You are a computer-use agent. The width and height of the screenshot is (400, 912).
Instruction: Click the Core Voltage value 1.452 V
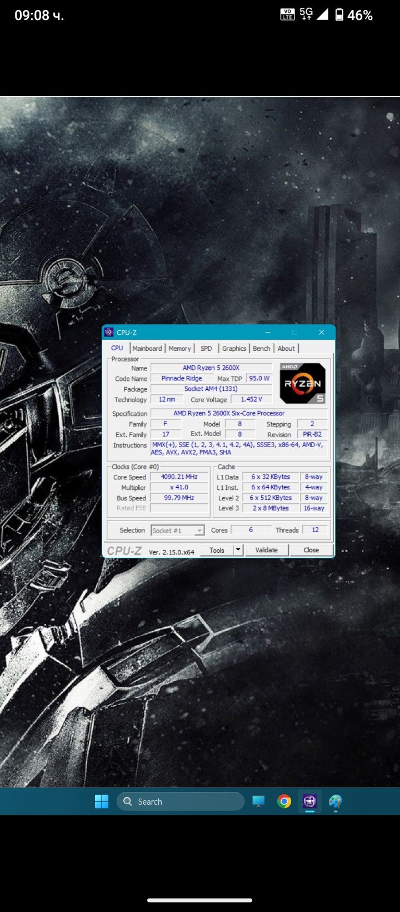(x=252, y=399)
